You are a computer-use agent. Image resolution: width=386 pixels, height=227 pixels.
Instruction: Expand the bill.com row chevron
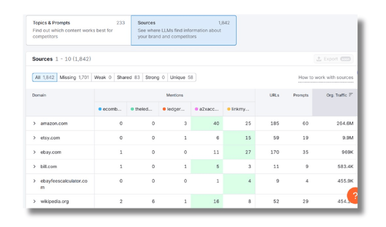[x=35, y=167]
